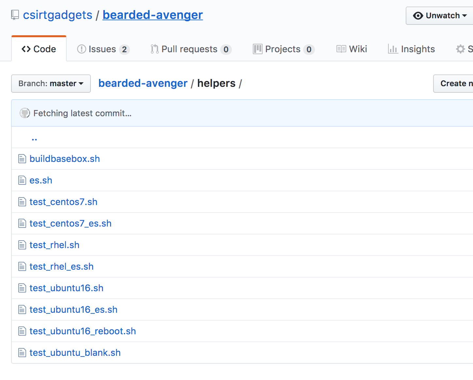Click the file icon beside test_rhel.sh
This screenshot has height=380, width=473.
[x=22, y=245]
